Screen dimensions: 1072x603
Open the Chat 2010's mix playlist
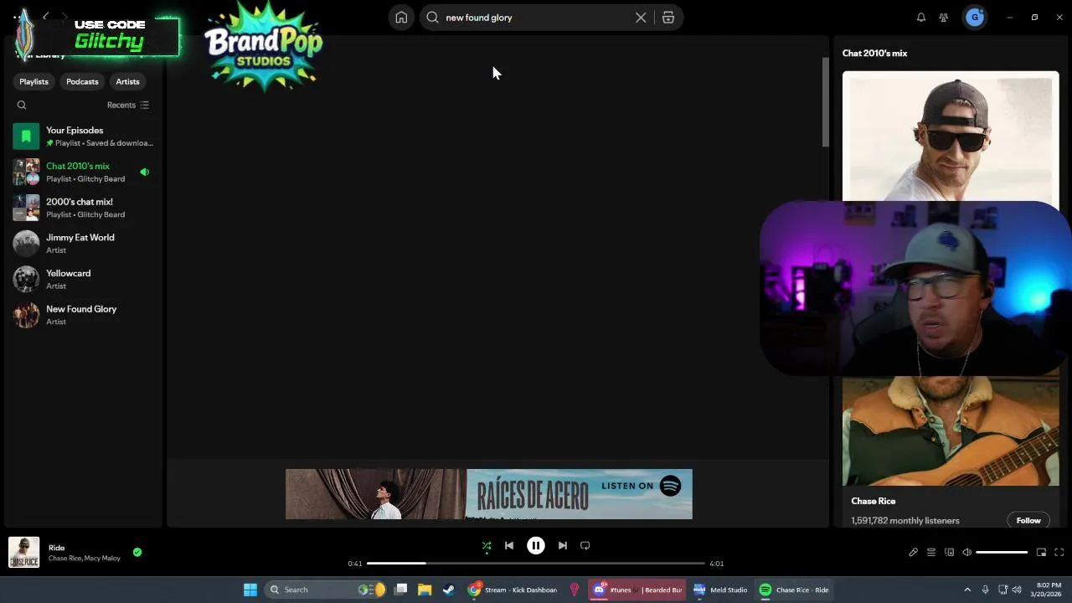tap(84, 172)
